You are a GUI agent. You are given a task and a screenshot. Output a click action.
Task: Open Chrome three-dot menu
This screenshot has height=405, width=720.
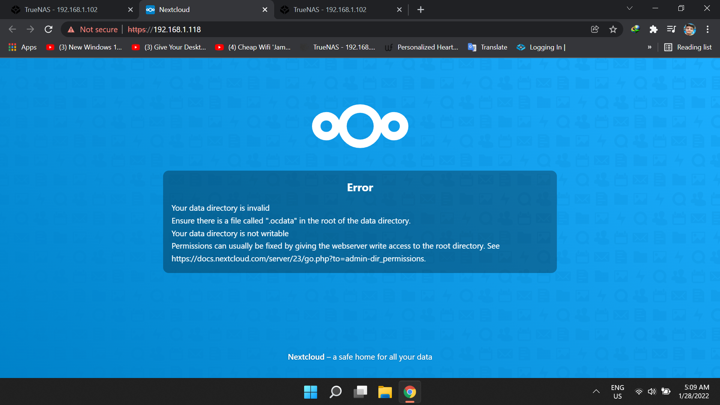point(707,29)
